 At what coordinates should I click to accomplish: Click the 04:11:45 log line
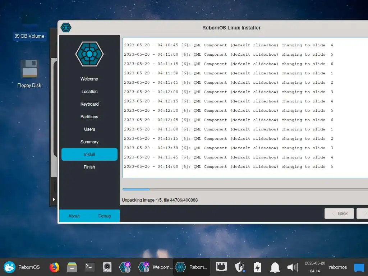(x=228, y=83)
